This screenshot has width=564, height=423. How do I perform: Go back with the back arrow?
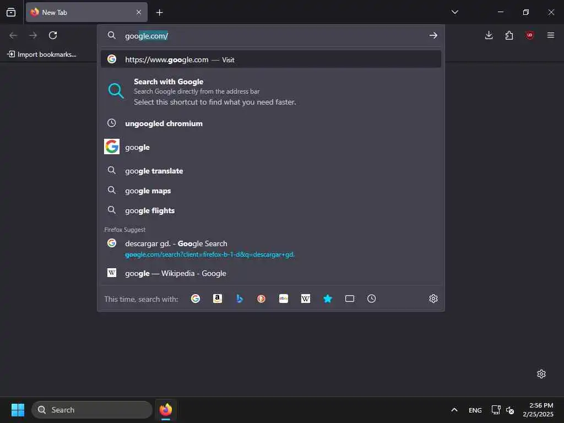tap(13, 35)
